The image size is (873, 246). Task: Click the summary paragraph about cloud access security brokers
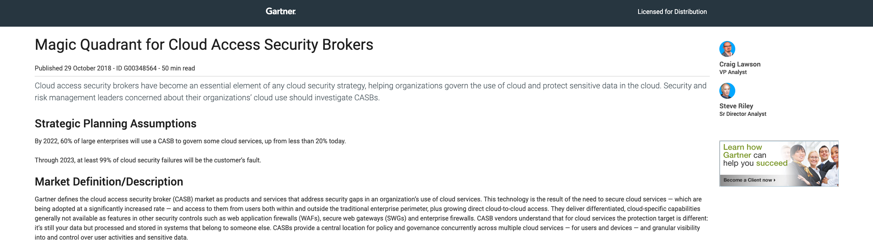pyautogui.click(x=371, y=92)
